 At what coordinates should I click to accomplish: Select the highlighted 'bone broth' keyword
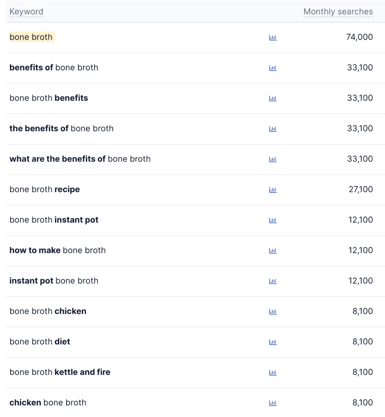click(31, 37)
